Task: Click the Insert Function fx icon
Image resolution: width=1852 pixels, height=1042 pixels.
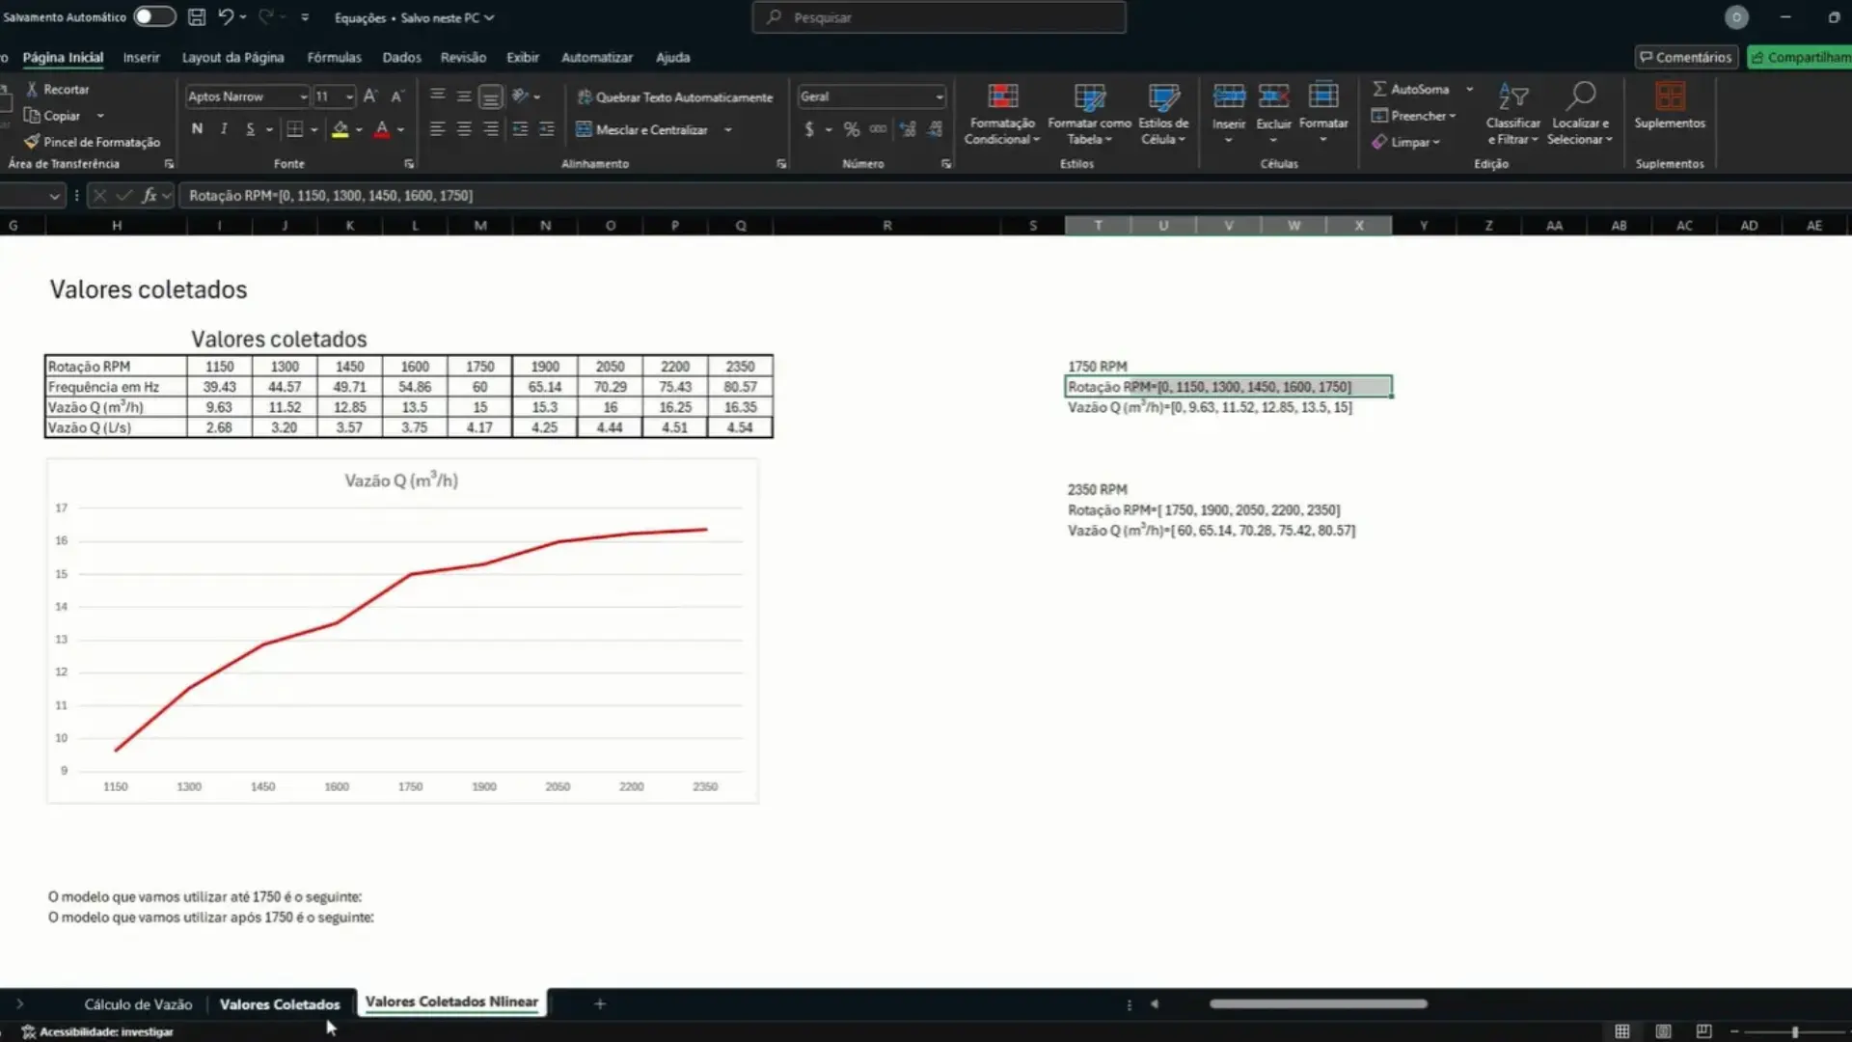Action: click(x=150, y=195)
